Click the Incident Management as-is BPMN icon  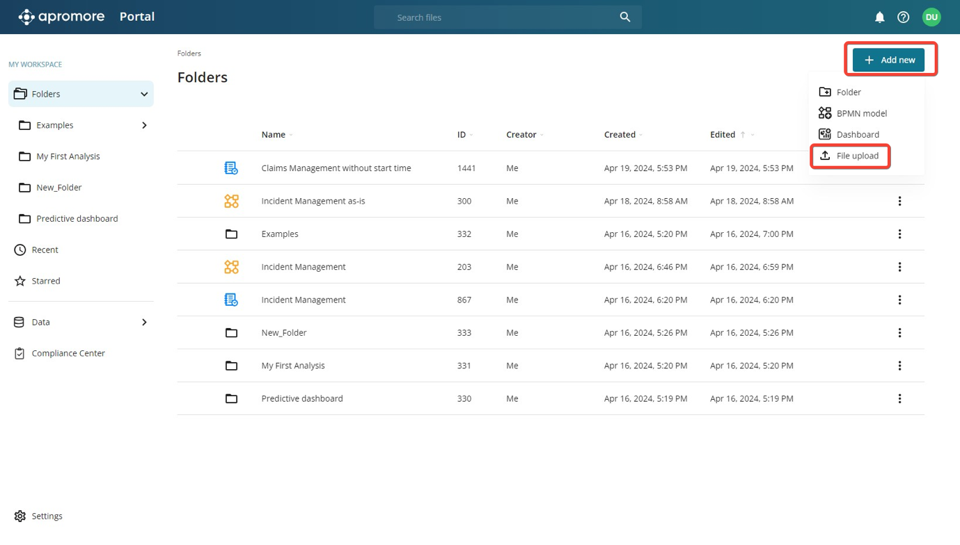pos(231,201)
